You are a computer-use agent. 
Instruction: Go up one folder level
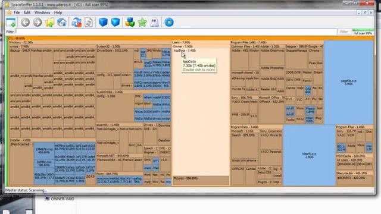coord(49,23)
